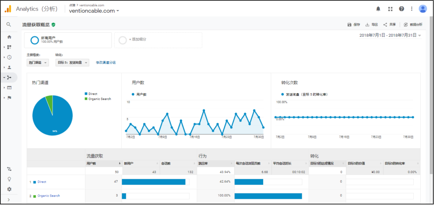This screenshot has width=434, height=205.
Task: Expand the sidebar with bottom chevron
Action: pyautogui.click(x=9, y=200)
